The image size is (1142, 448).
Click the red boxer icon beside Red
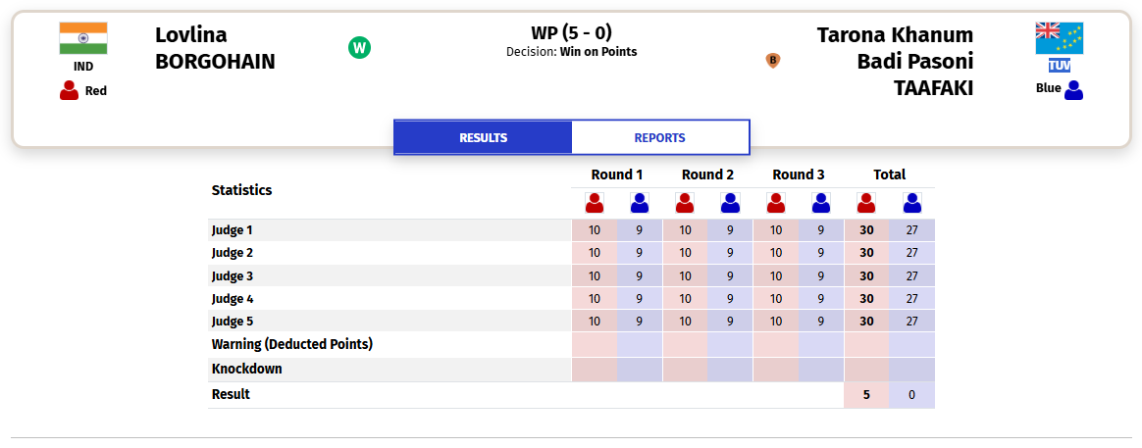tap(70, 90)
